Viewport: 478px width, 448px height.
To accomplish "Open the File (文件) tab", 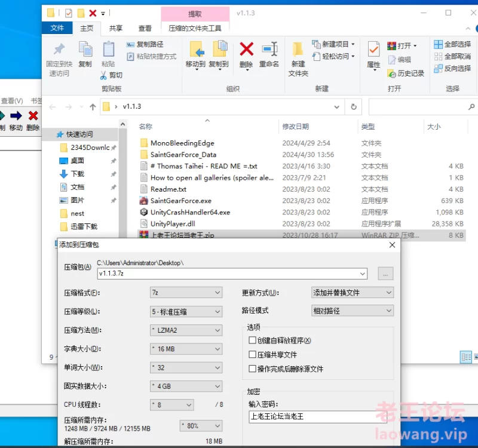I will tap(57, 28).
